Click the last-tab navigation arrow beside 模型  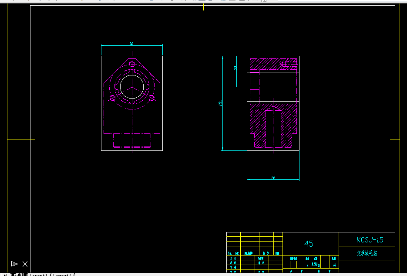(x=5, y=274)
